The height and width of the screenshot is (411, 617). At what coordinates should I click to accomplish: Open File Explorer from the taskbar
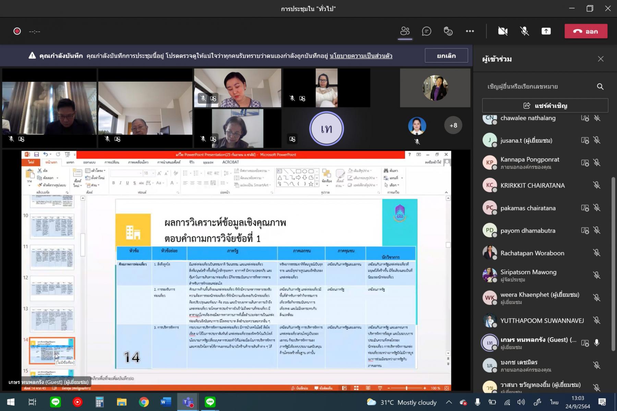pyautogui.click(x=122, y=402)
